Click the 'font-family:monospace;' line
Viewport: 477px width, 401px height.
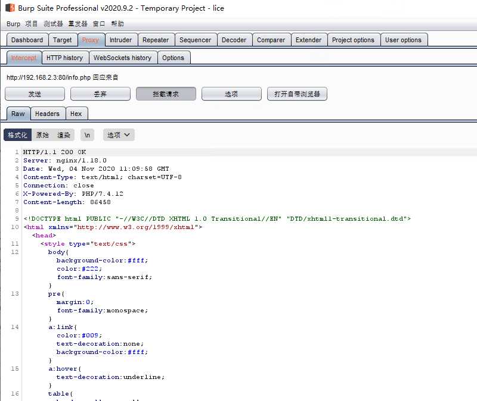pos(102,311)
